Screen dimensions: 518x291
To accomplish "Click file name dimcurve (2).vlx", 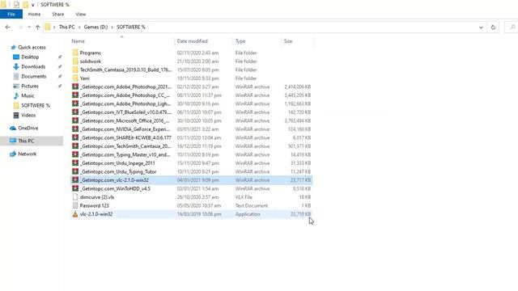I will (97, 197).
